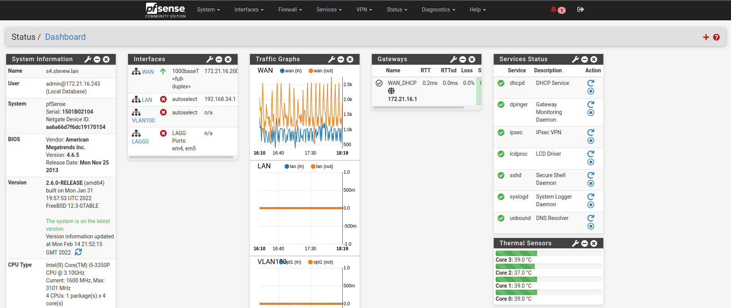
Task: Collapse the Gateways widget
Action: [463, 59]
